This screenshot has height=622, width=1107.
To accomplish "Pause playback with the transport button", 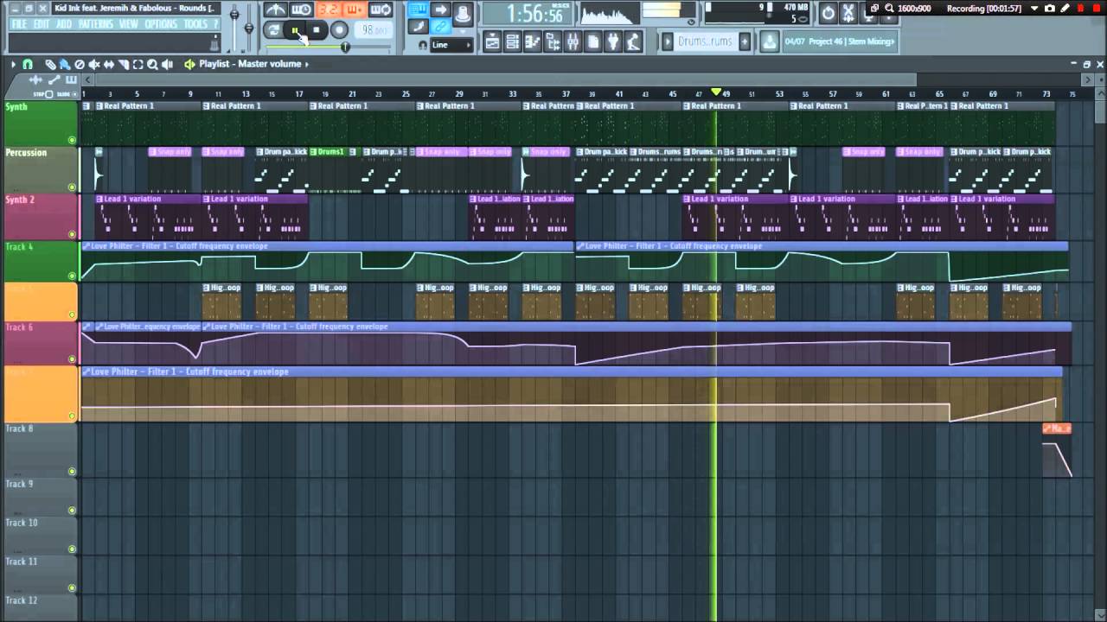I will [x=295, y=30].
